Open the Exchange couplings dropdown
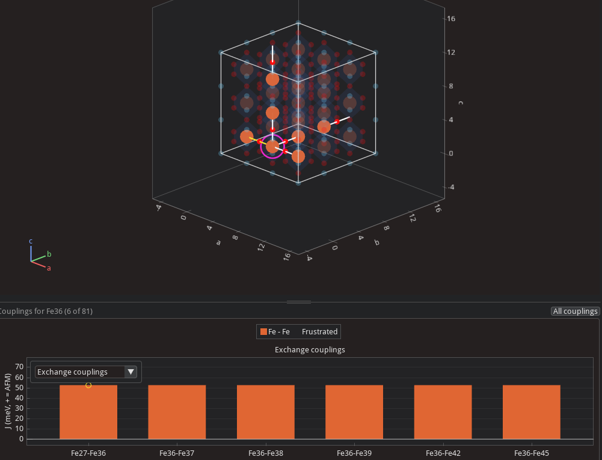This screenshot has height=460, width=602. tap(86, 372)
